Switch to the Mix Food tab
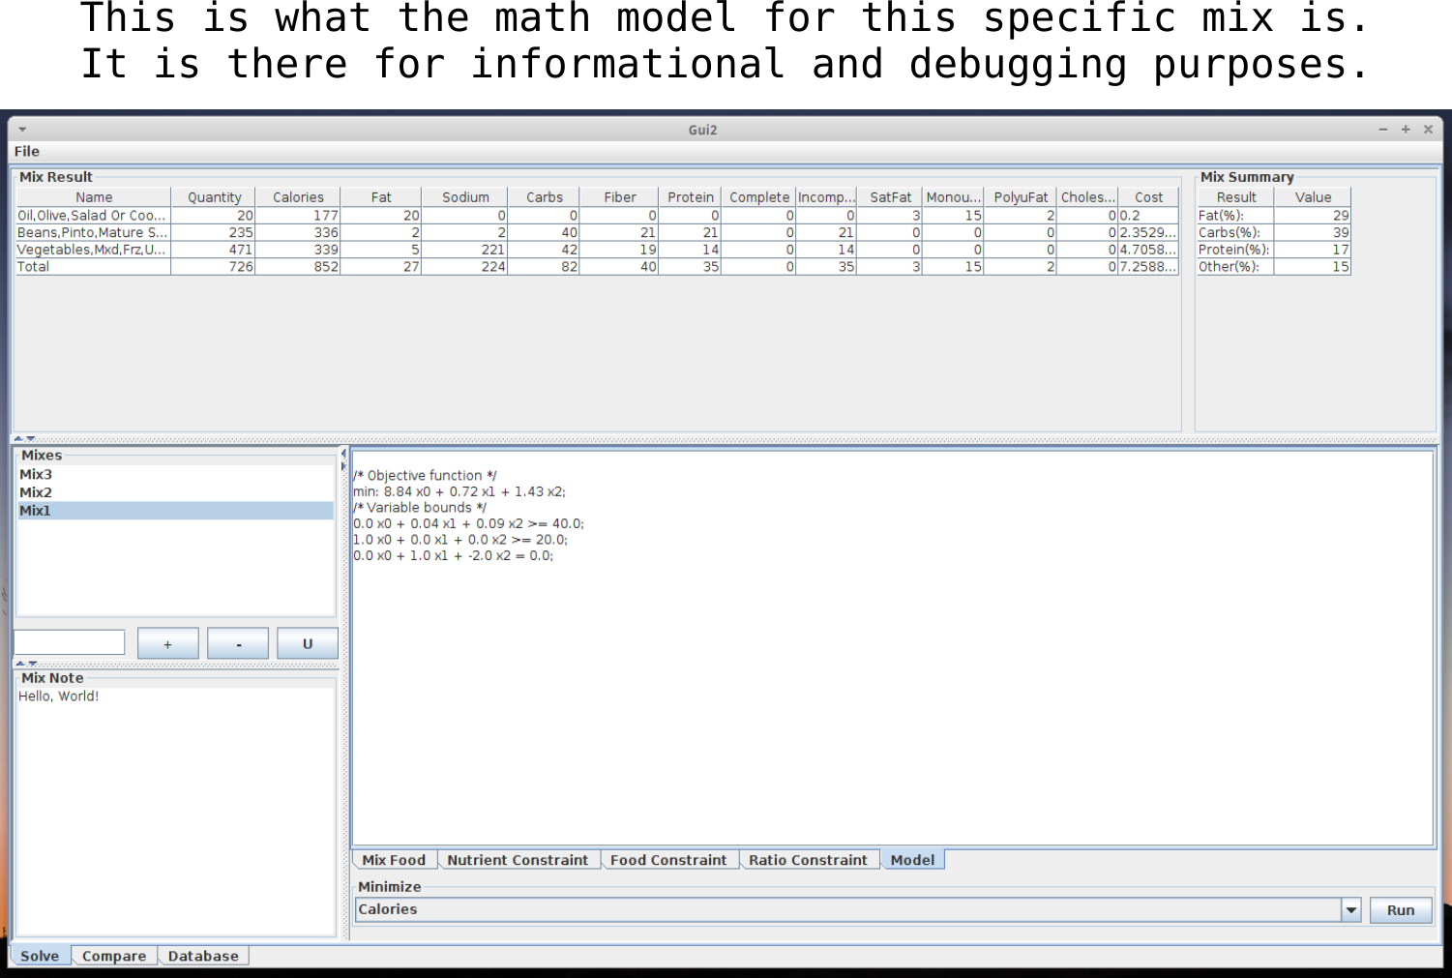The height and width of the screenshot is (978, 1452). pyautogui.click(x=394, y=860)
